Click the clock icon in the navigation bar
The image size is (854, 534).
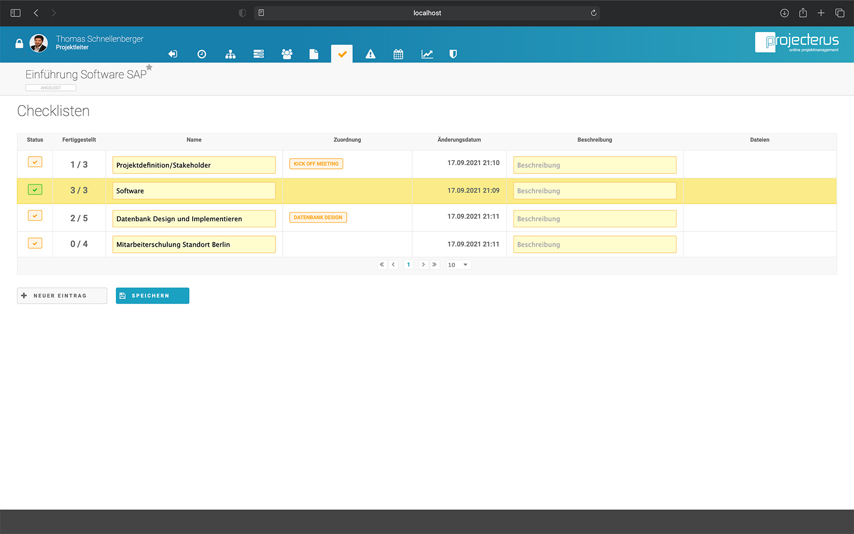click(x=202, y=54)
